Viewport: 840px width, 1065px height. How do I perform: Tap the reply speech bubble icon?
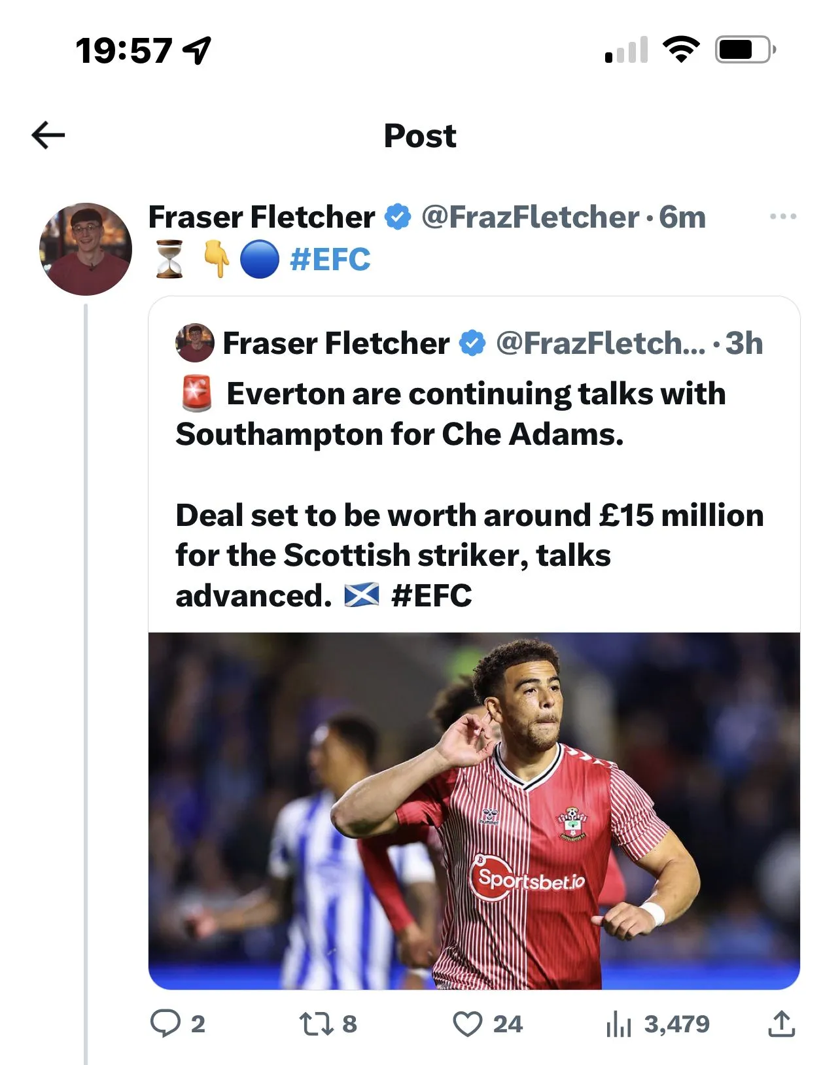(x=165, y=1023)
